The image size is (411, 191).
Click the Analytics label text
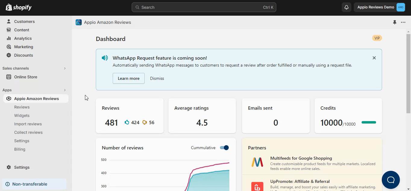coord(23,38)
